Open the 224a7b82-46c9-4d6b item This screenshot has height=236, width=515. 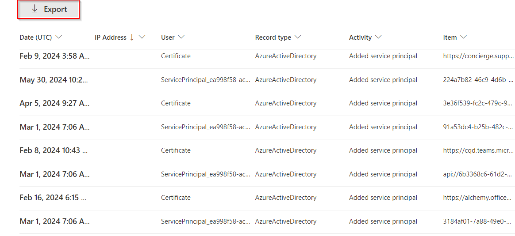pos(479,80)
